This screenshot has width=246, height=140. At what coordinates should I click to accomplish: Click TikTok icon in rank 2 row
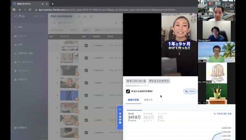coord(86,58)
